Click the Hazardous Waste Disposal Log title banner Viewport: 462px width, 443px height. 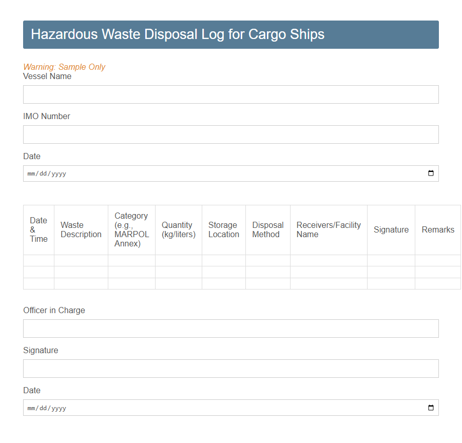point(230,34)
